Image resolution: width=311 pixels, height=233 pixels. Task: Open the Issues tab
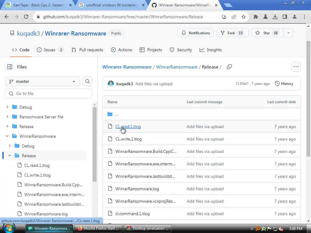[x=50, y=50]
